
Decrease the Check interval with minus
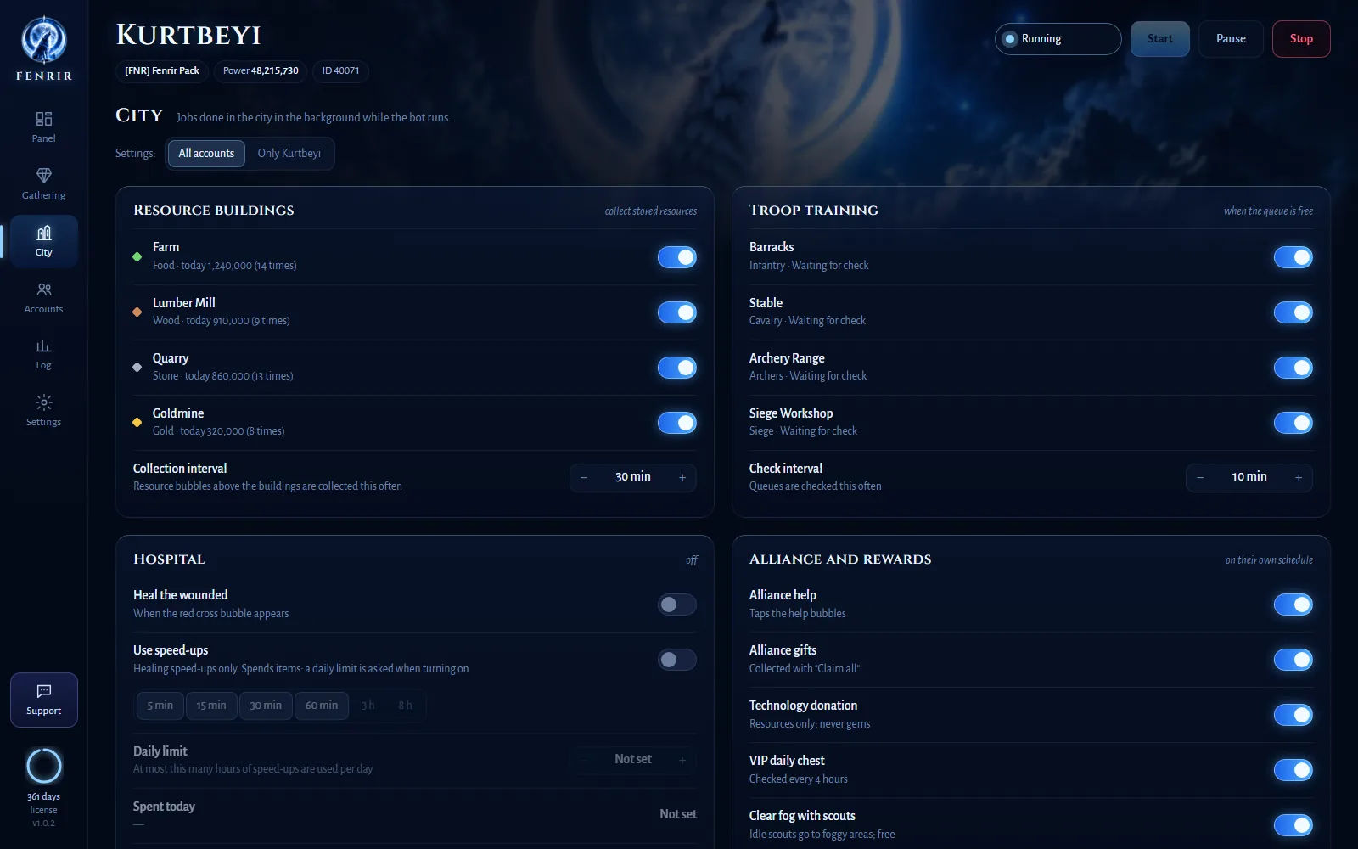[x=1200, y=478]
